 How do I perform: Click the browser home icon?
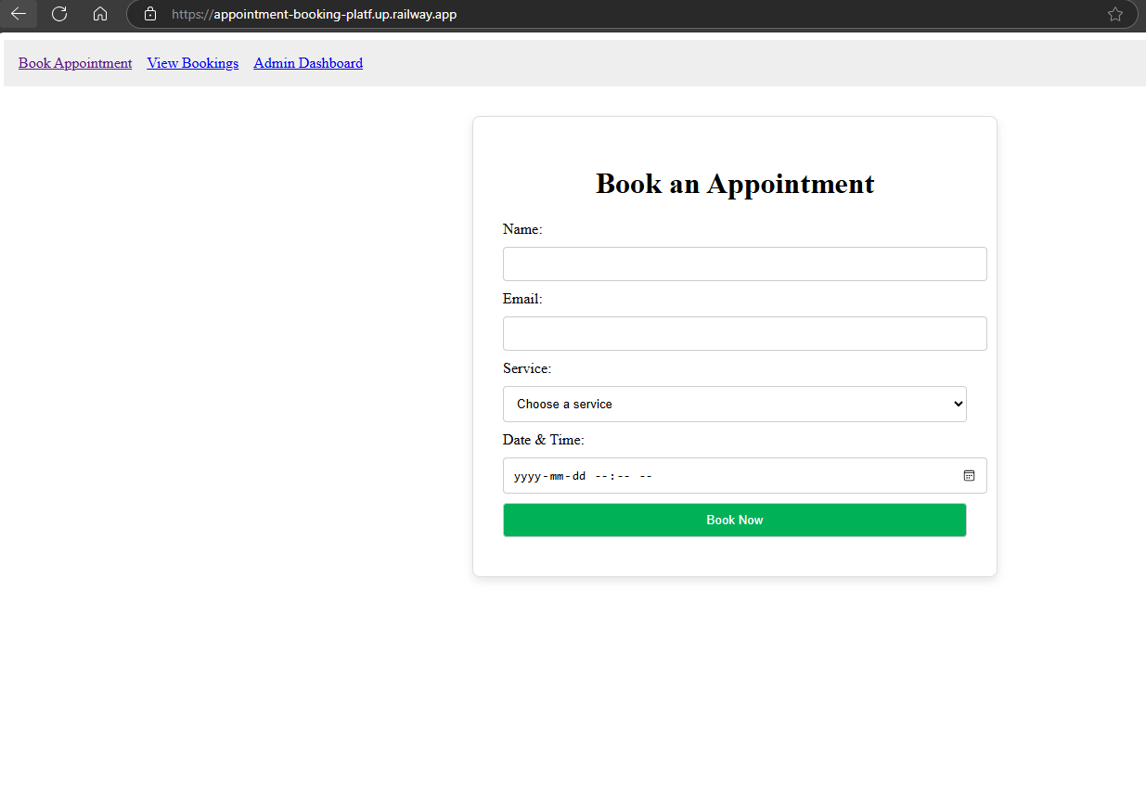[x=99, y=14]
